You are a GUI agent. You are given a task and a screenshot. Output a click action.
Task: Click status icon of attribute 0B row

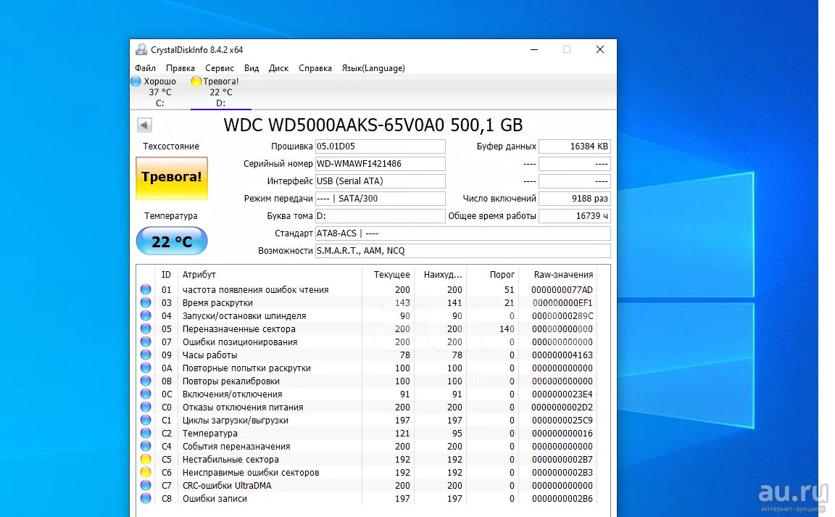(x=146, y=381)
